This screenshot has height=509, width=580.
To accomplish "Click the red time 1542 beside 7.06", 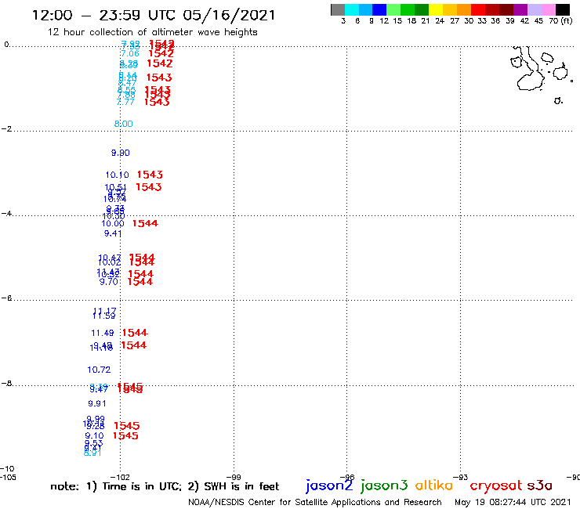I will click(161, 53).
